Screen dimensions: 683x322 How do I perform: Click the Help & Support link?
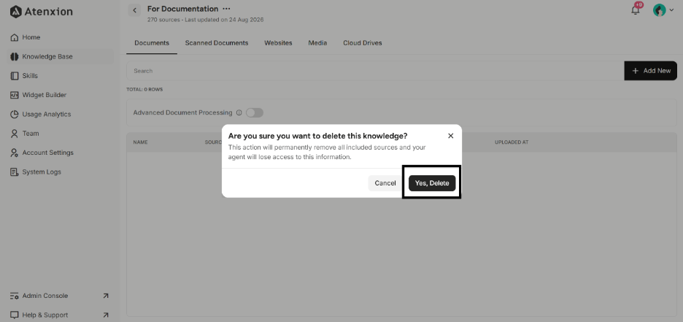(x=45, y=315)
